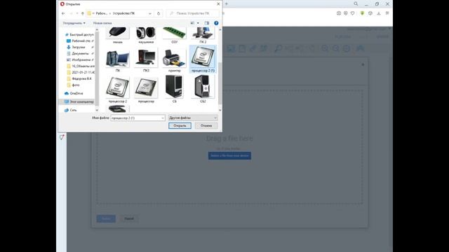Change the file view layout icon
This screenshot has height=252, width=449.
pyautogui.click(x=192, y=23)
